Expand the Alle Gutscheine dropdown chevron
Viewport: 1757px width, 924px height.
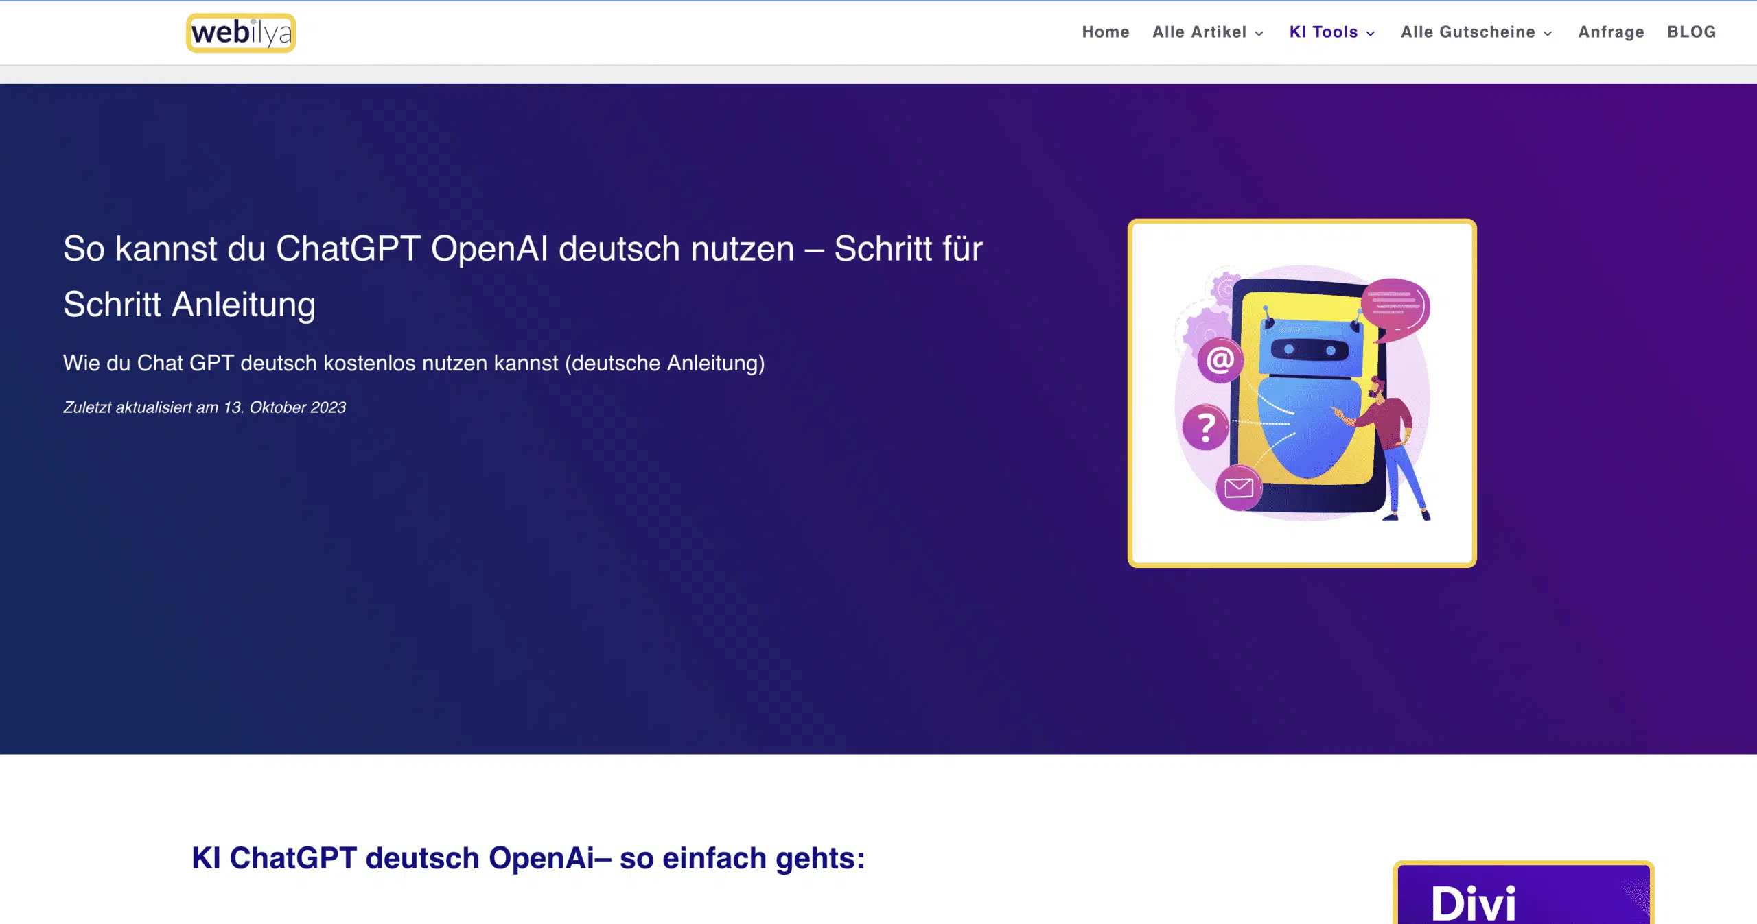(1548, 34)
